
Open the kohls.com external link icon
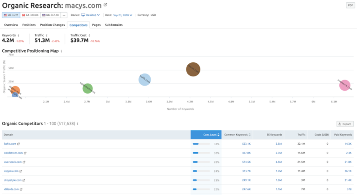(x=19, y=144)
